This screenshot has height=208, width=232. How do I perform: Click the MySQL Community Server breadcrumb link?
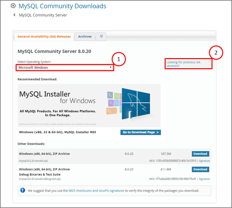[x=43, y=15]
